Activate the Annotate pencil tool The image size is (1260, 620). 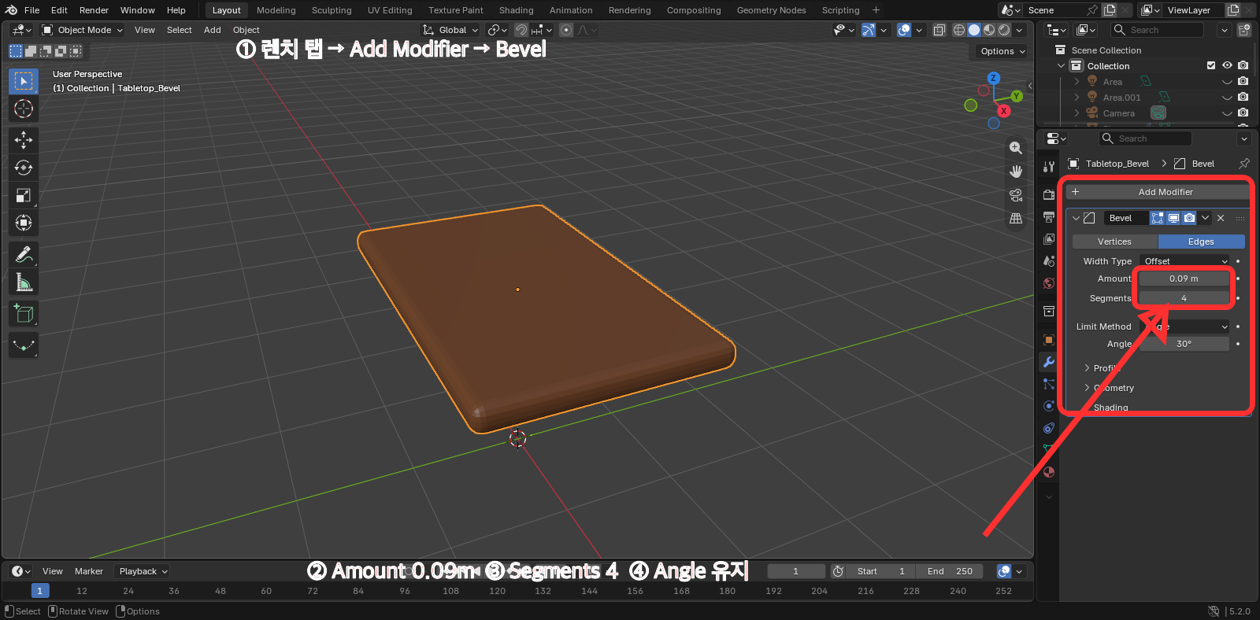tap(24, 255)
